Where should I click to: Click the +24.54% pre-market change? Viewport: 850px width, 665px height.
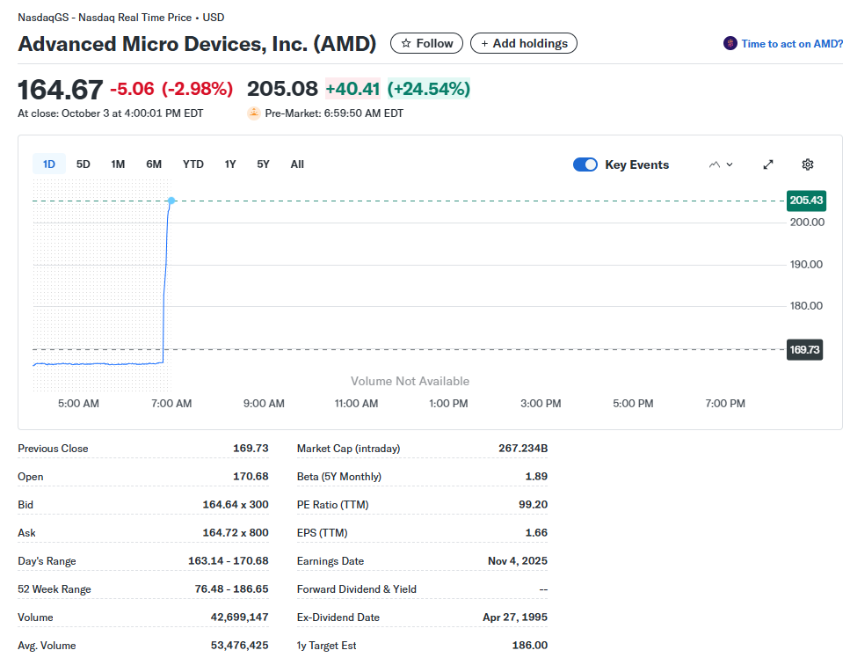click(429, 89)
